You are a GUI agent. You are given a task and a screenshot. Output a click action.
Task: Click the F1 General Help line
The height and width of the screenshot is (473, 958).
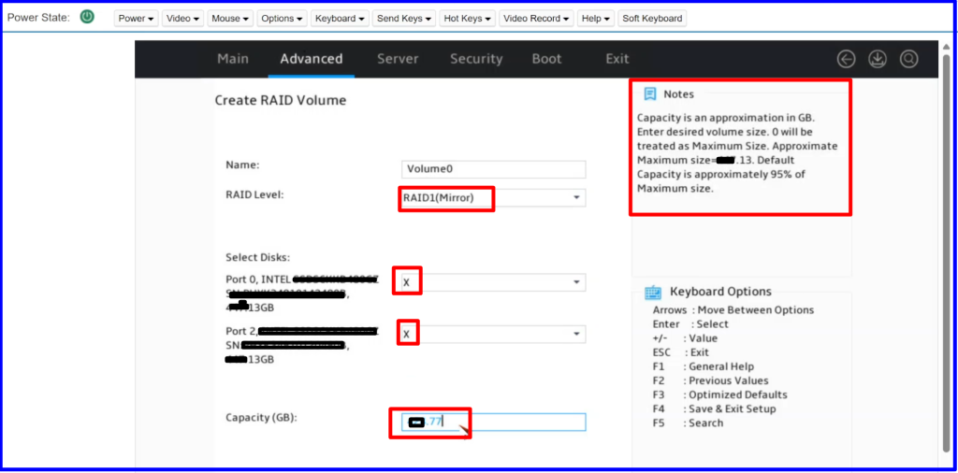(x=704, y=366)
